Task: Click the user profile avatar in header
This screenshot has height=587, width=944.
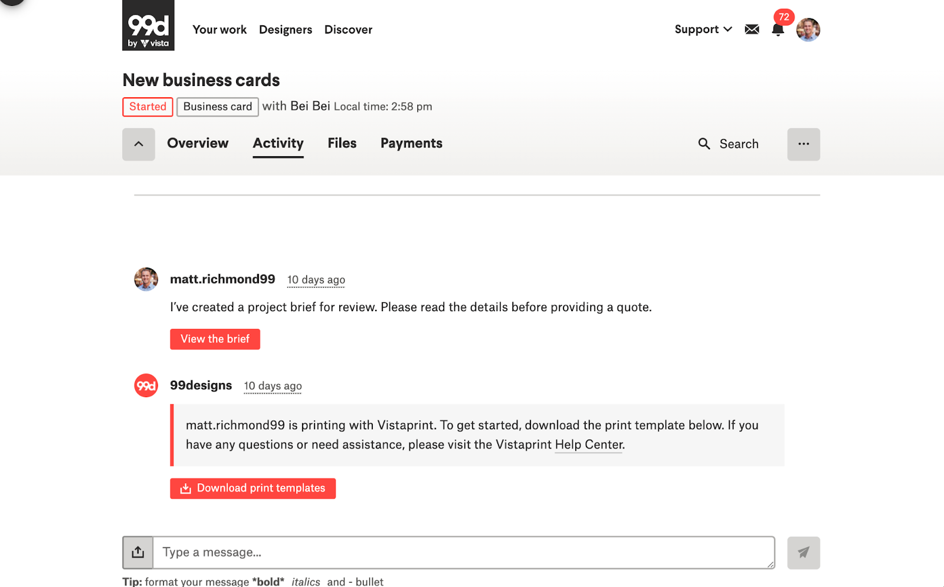Action: [x=808, y=29]
